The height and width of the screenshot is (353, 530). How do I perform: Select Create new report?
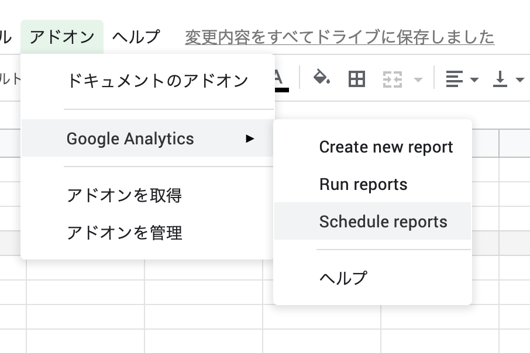[373, 147]
